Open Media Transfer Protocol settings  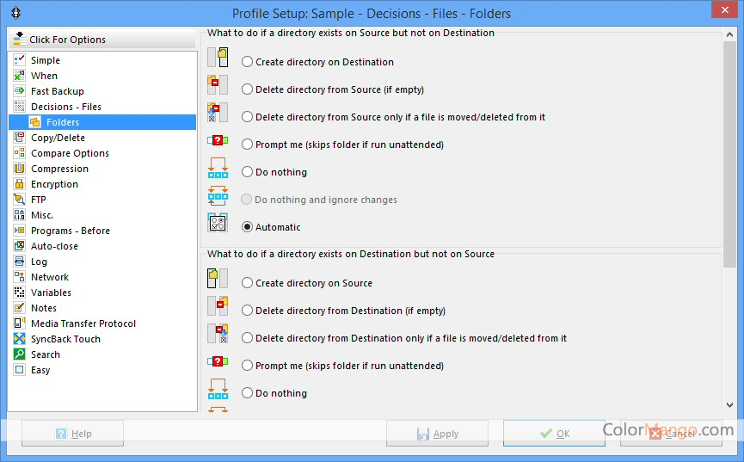[x=83, y=323]
